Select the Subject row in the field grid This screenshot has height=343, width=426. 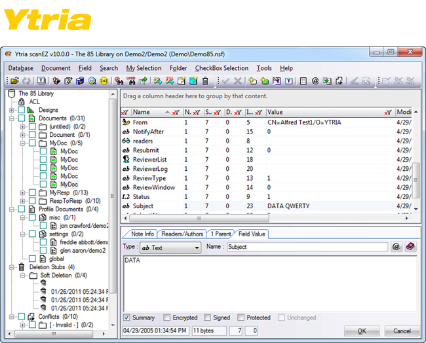click(x=266, y=206)
